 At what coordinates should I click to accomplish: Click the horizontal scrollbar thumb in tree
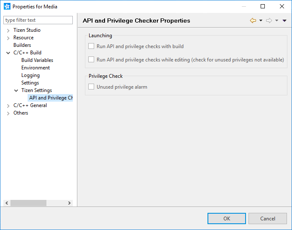(x=28, y=203)
